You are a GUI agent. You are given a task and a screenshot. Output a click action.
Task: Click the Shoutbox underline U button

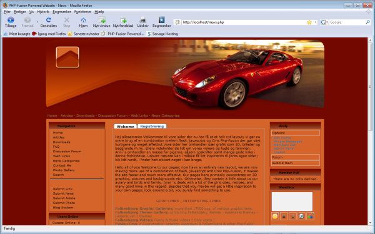(x=292, y=217)
